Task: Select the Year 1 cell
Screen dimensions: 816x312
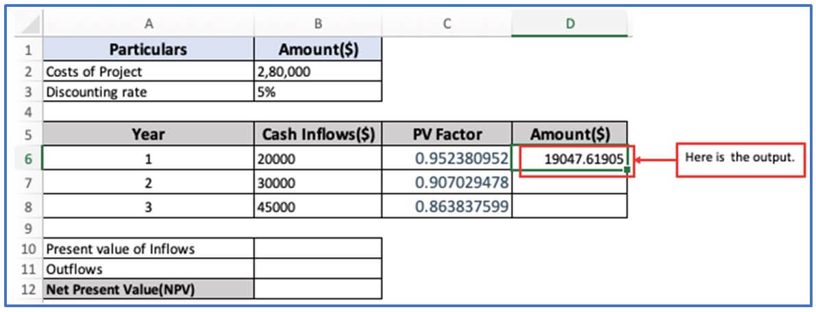Action: (148, 158)
